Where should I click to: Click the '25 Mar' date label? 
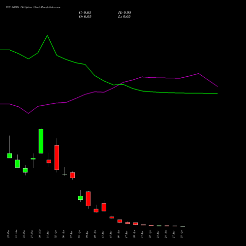tap(24, 234)
